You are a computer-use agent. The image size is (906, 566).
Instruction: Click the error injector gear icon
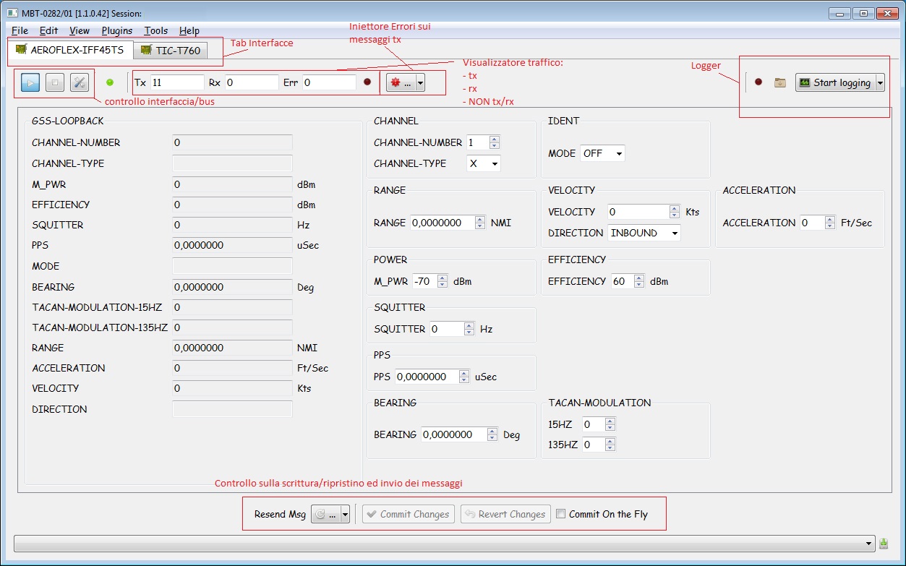pyautogui.click(x=394, y=82)
